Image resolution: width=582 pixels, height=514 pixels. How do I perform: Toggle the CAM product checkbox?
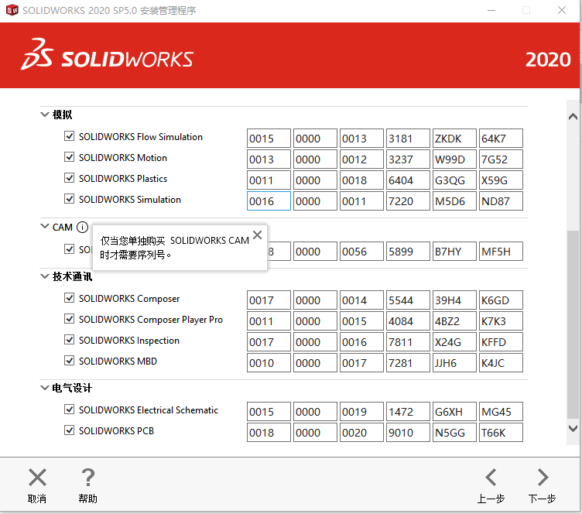[69, 248]
